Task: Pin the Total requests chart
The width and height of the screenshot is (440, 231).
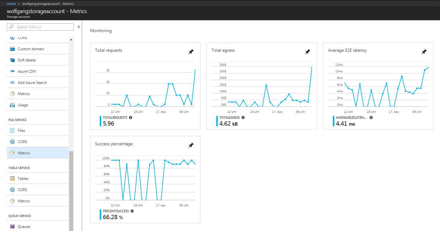Action: 191,52
